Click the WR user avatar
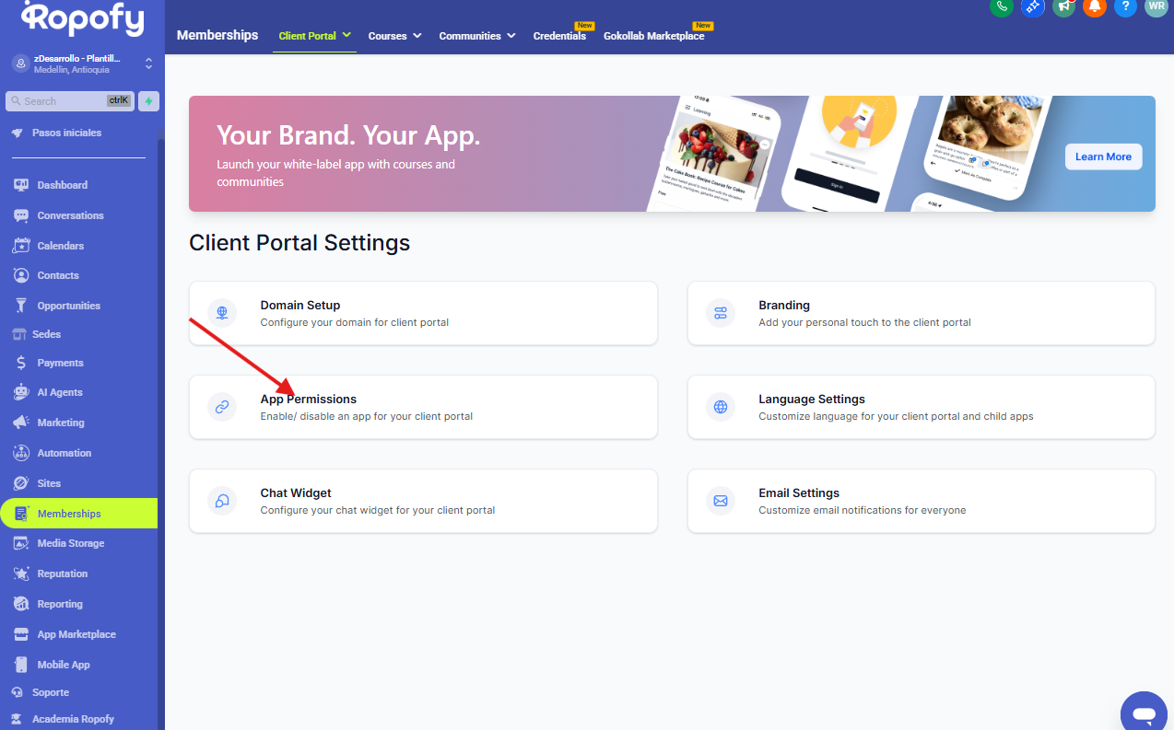The width and height of the screenshot is (1174, 730). (x=1155, y=6)
